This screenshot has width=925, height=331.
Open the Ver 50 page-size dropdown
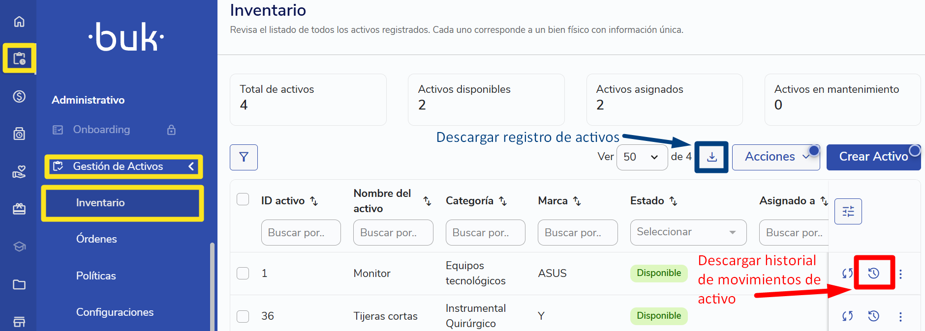(642, 157)
